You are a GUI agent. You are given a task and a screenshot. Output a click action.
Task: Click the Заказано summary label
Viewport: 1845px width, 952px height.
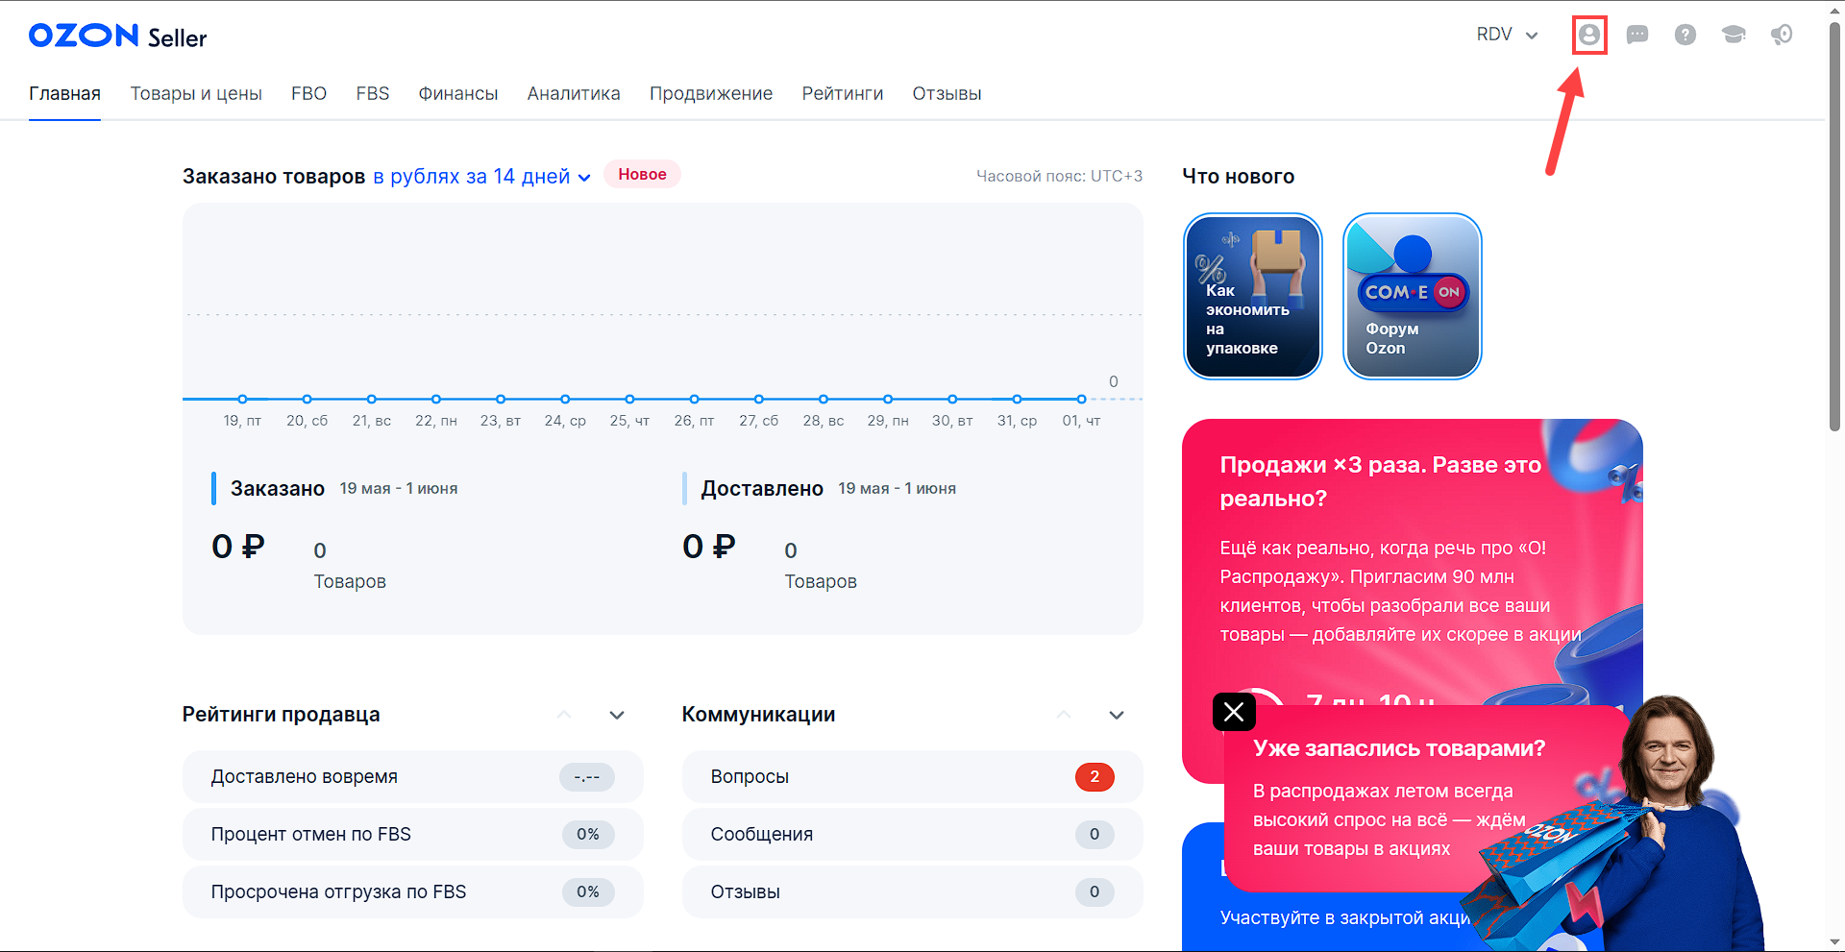(278, 489)
